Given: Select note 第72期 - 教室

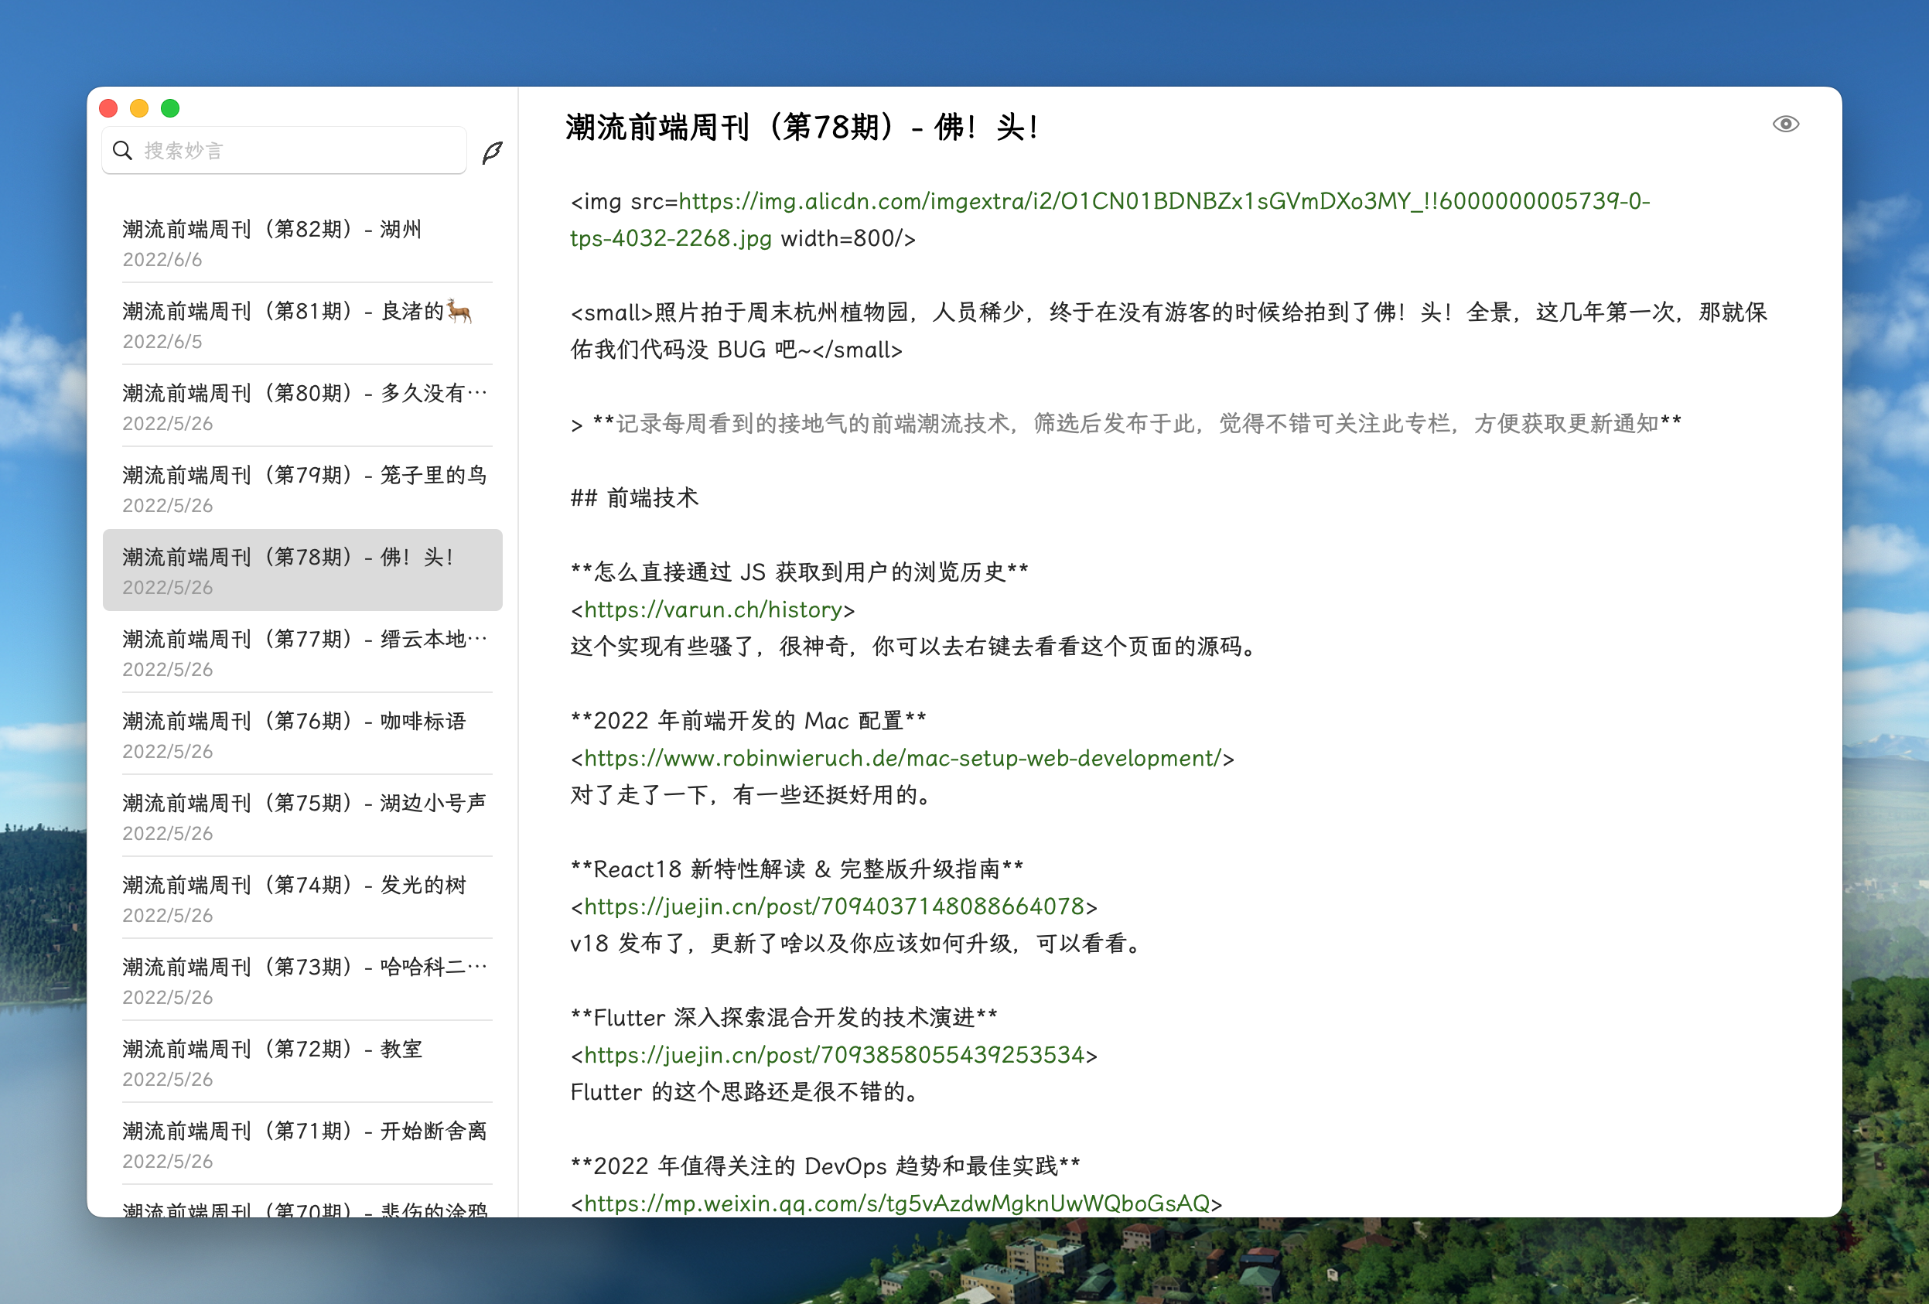Looking at the screenshot, I should (302, 1063).
